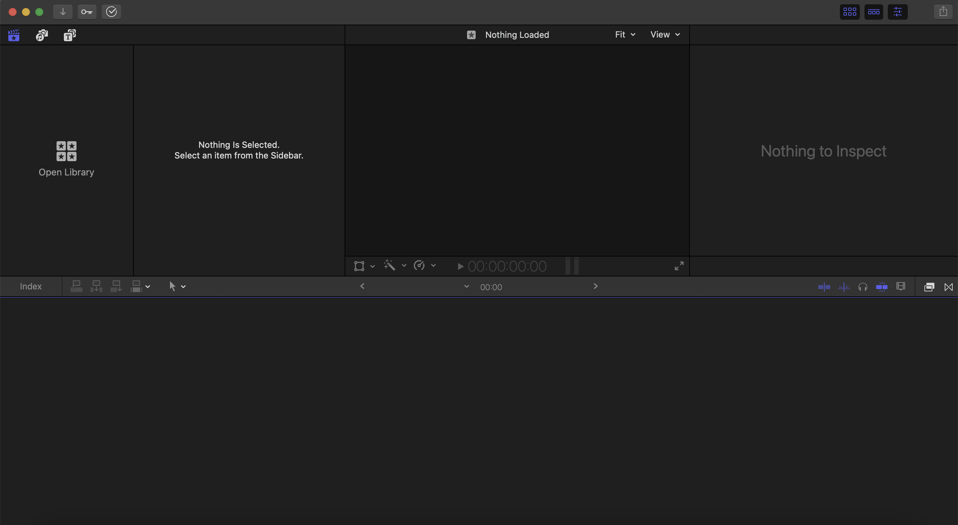Toggle the Inspector panel visibility button

click(x=897, y=12)
